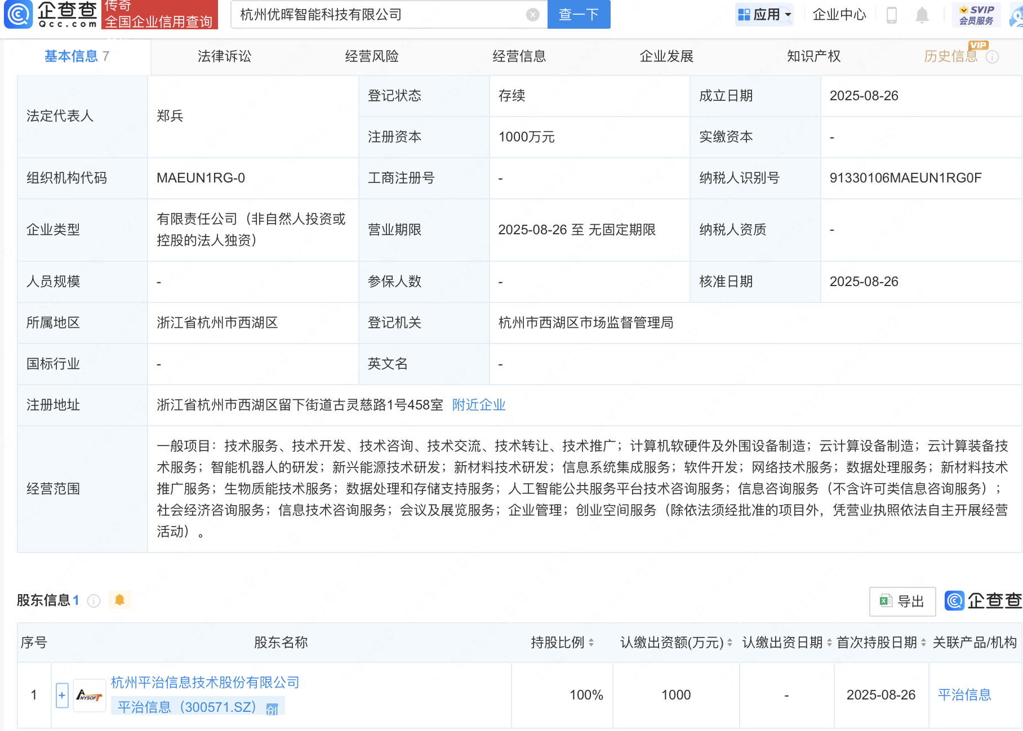Open SVIP member services badge
Viewport: 1023px width, 731px height.
pyautogui.click(x=976, y=15)
